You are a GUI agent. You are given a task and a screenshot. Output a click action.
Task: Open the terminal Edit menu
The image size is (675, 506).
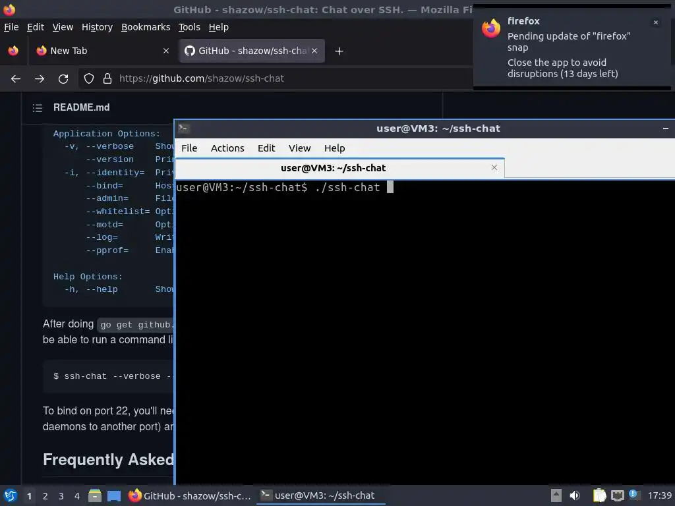(266, 148)
